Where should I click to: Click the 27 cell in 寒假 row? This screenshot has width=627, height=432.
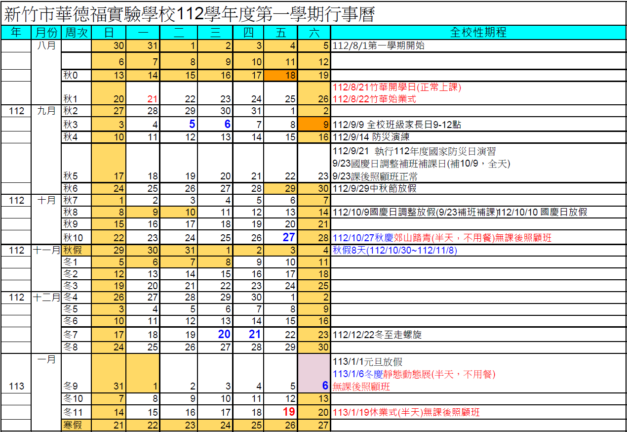[x=313, y=425]
